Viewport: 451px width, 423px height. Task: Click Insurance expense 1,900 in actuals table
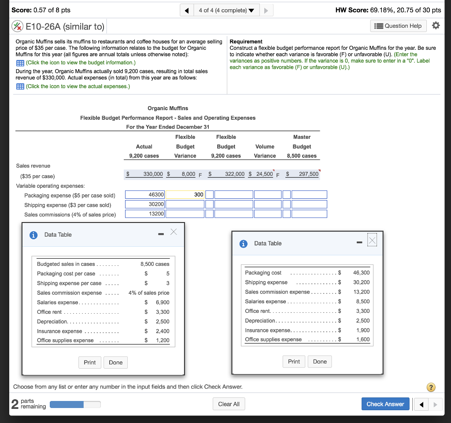[363, 330]
